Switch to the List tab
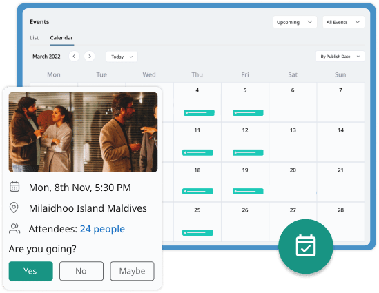379x293 pixels. coord(34,38)
